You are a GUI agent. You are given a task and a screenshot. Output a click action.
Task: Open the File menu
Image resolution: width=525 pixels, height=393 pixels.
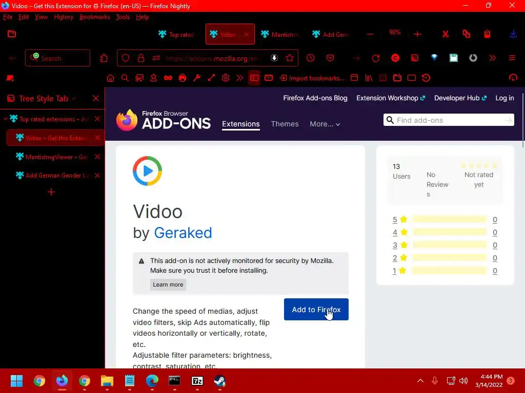(8, 17)
